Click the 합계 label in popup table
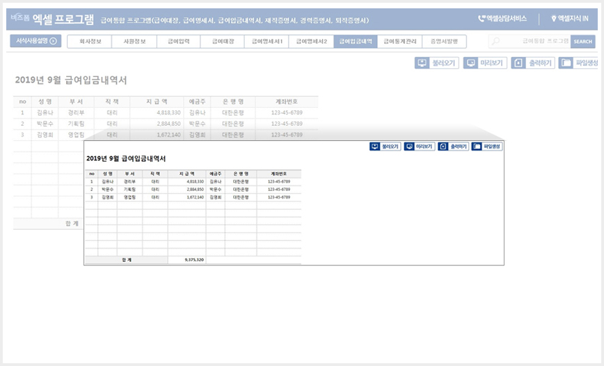 [x=127, y=260]
